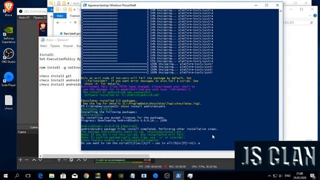Switch to Soda Player blue taskbar icon
Viewport: 320px width, 180px height.
point(155,175)
